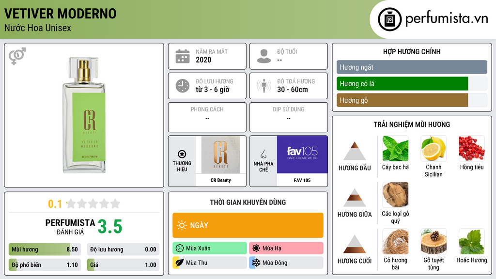Click the clock icon beside Độ lưu hương

[x=183, y=86]
